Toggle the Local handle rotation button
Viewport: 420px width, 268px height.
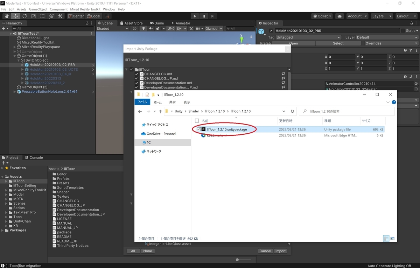(93, 16)
